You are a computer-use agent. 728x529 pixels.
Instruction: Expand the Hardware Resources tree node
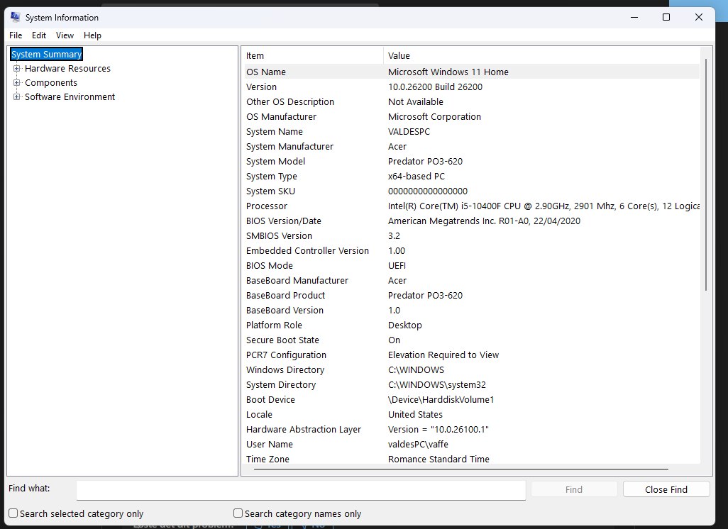[x=17, y=69]
